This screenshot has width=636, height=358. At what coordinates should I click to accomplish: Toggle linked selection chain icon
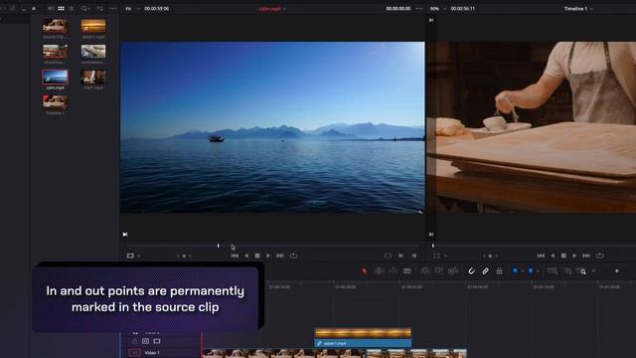click(x=486, y=271)
